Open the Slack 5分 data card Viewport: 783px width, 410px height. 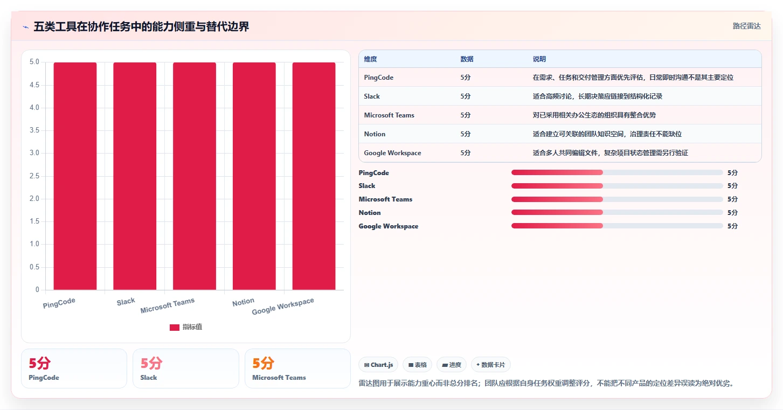click(186, 369)
